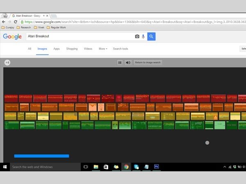Viewport: 246px width, 184px height.
Task: Open the Curejoy bookmarks folder
Action: pos(8,27)
